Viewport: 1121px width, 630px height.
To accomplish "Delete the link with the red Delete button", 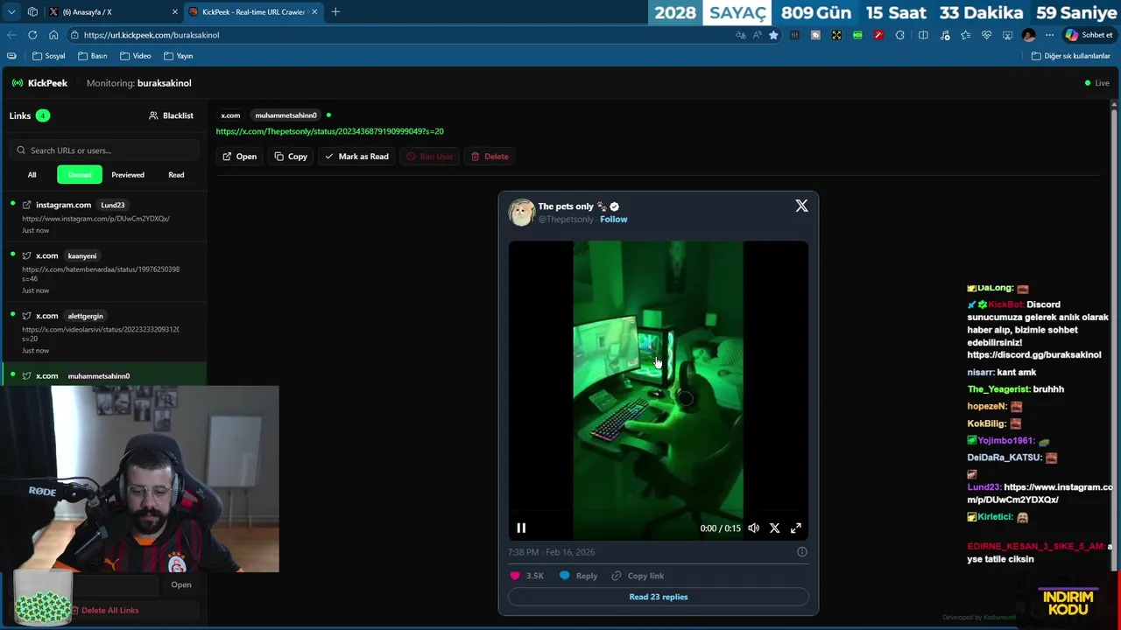I will [490, 157].
